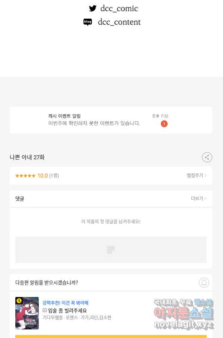Click the red notification badge

tap(164, 124)
